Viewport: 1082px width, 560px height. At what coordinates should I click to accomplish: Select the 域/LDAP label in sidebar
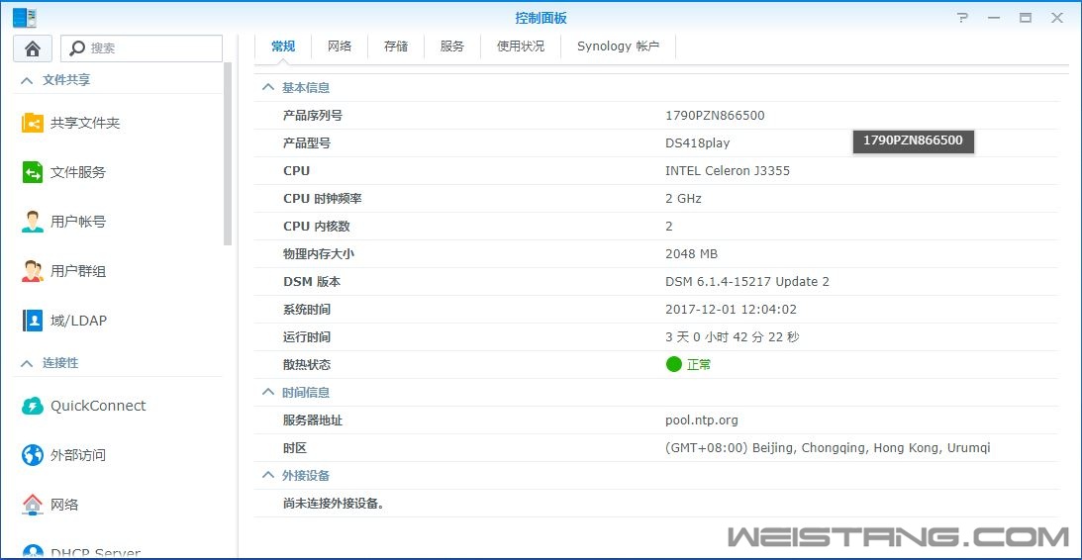(x=78, y=321)
